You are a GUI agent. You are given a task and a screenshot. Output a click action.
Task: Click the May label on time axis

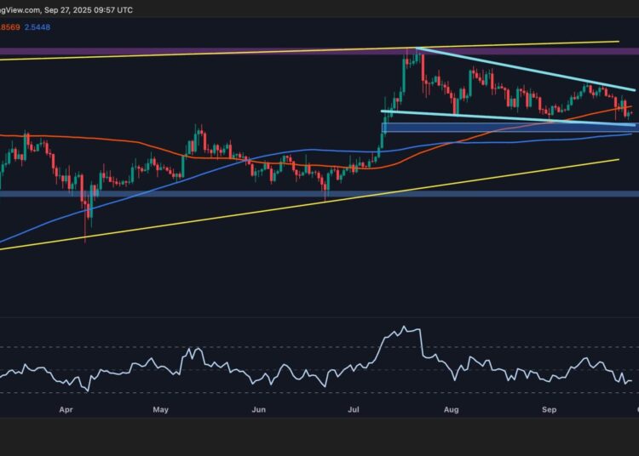click(160, 409)
